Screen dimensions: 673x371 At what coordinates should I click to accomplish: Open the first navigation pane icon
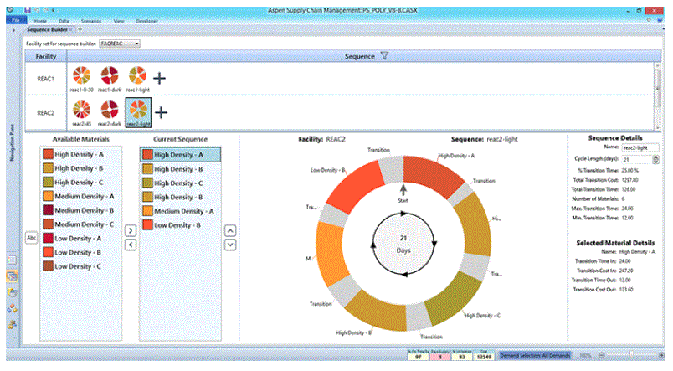point(12,260)
